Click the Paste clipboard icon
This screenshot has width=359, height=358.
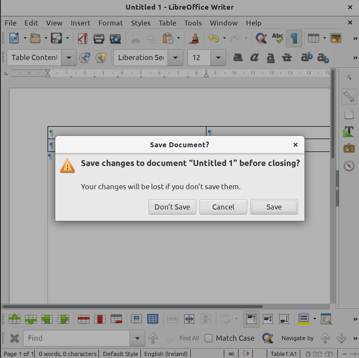[x=168, y=38]
